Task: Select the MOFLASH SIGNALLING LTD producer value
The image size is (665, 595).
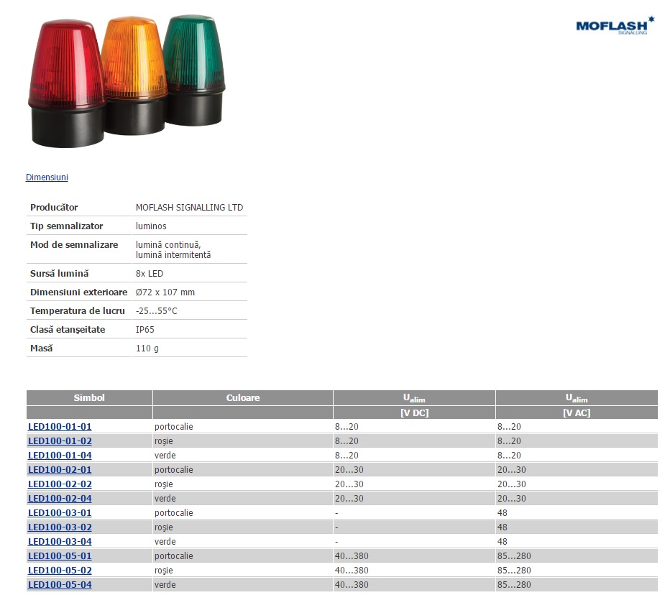Action: (189, 207)
